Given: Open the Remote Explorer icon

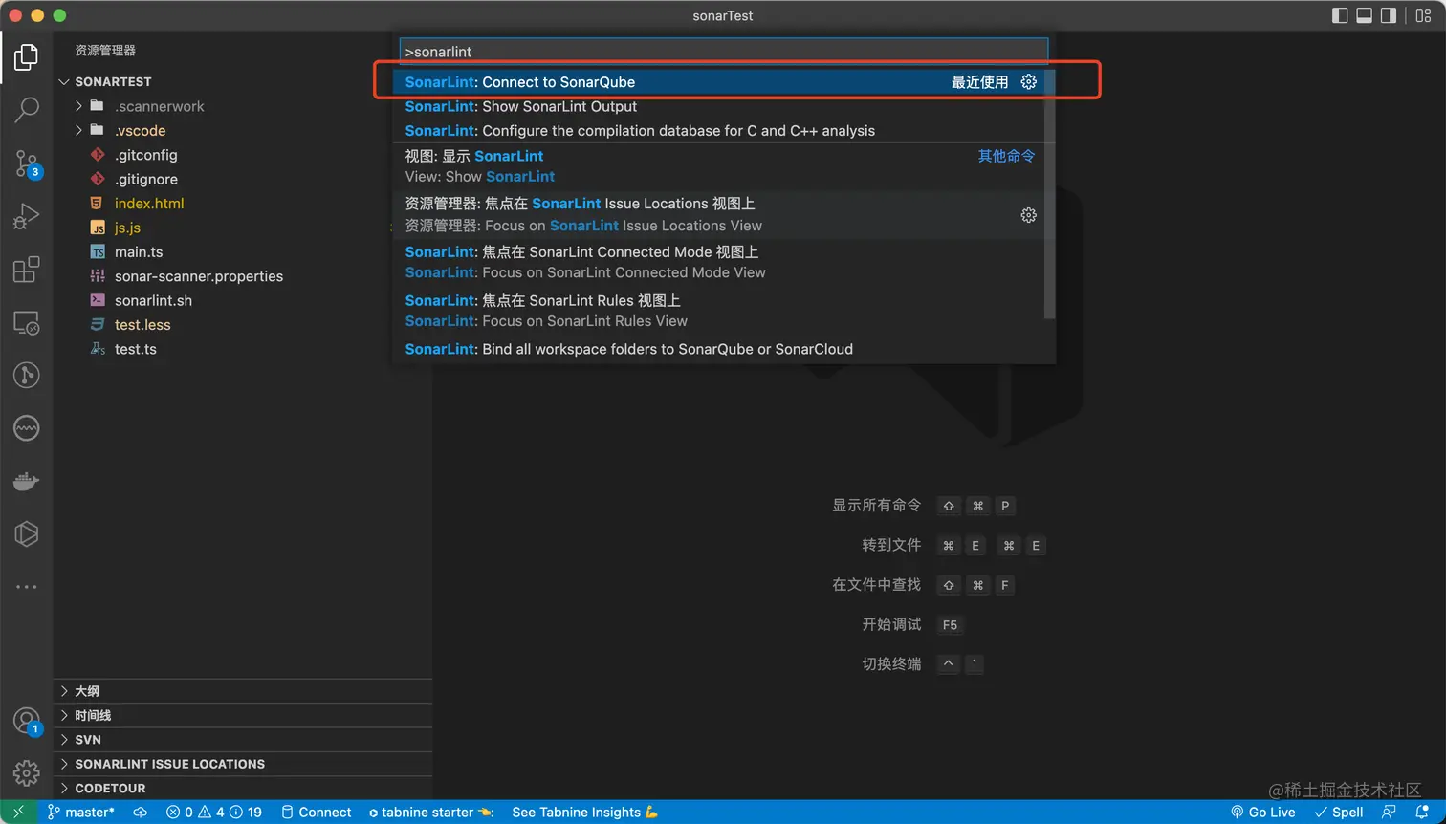Looking at the screenshot, I should [26, 323].
